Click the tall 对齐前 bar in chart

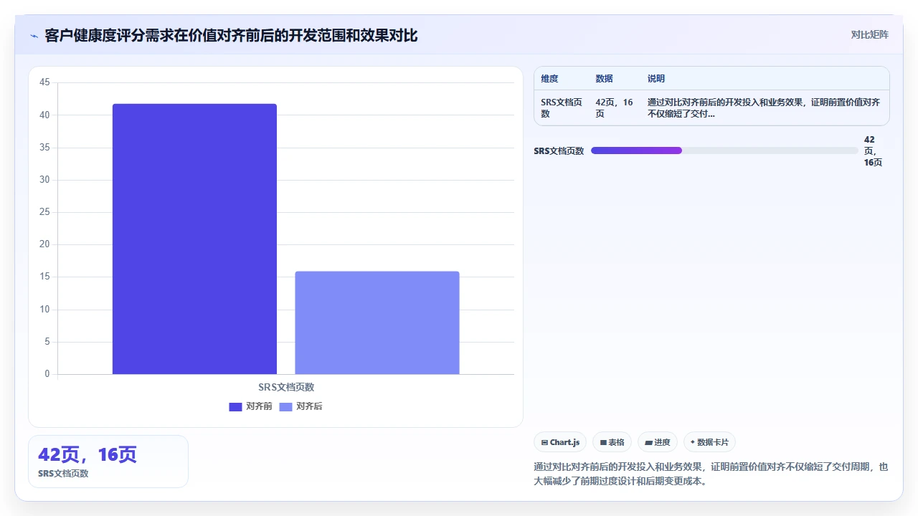pos(194,239)
